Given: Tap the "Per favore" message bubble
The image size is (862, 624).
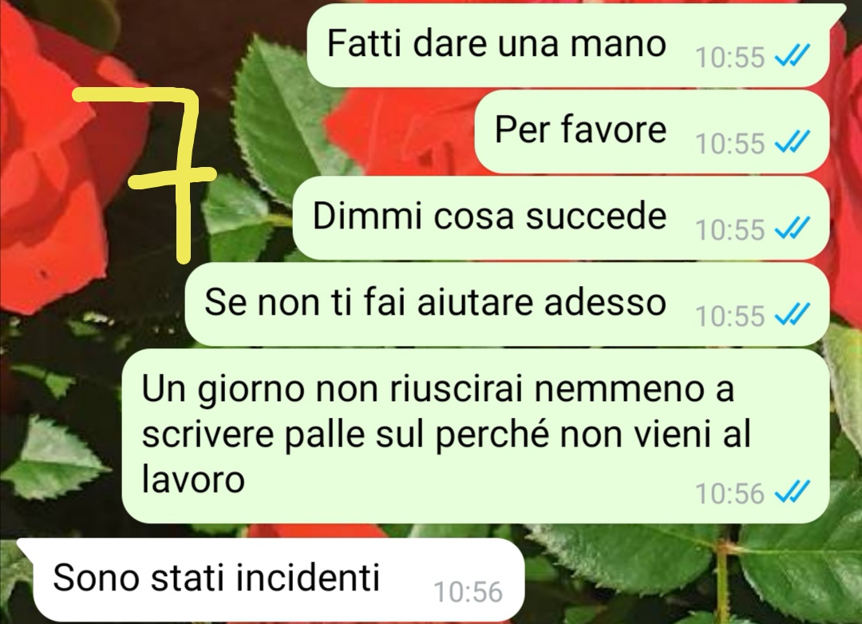Looking at the screenshot, I should pyautogui.click(x=652, y=132).
